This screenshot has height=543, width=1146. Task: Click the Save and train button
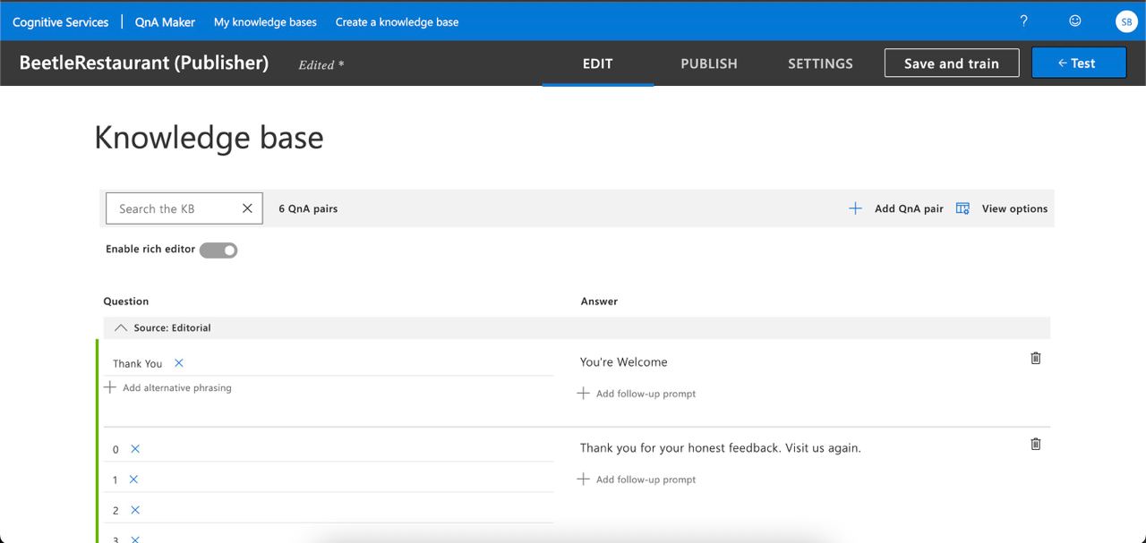[x=952, y=64]
